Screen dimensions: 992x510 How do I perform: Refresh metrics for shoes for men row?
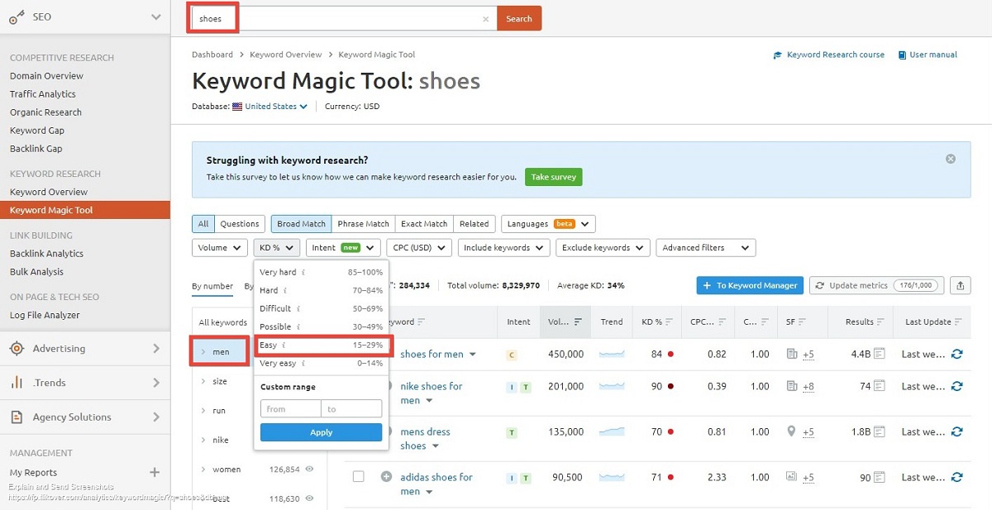[957, 354]
